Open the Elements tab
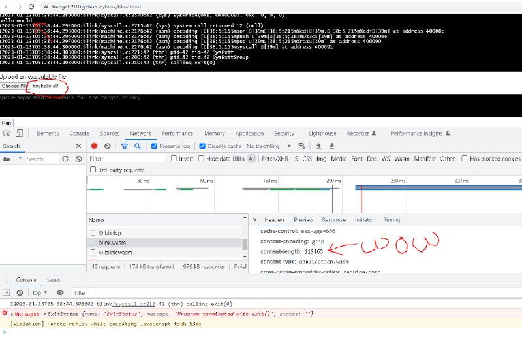The image size is (522, 340). (48, 134)
